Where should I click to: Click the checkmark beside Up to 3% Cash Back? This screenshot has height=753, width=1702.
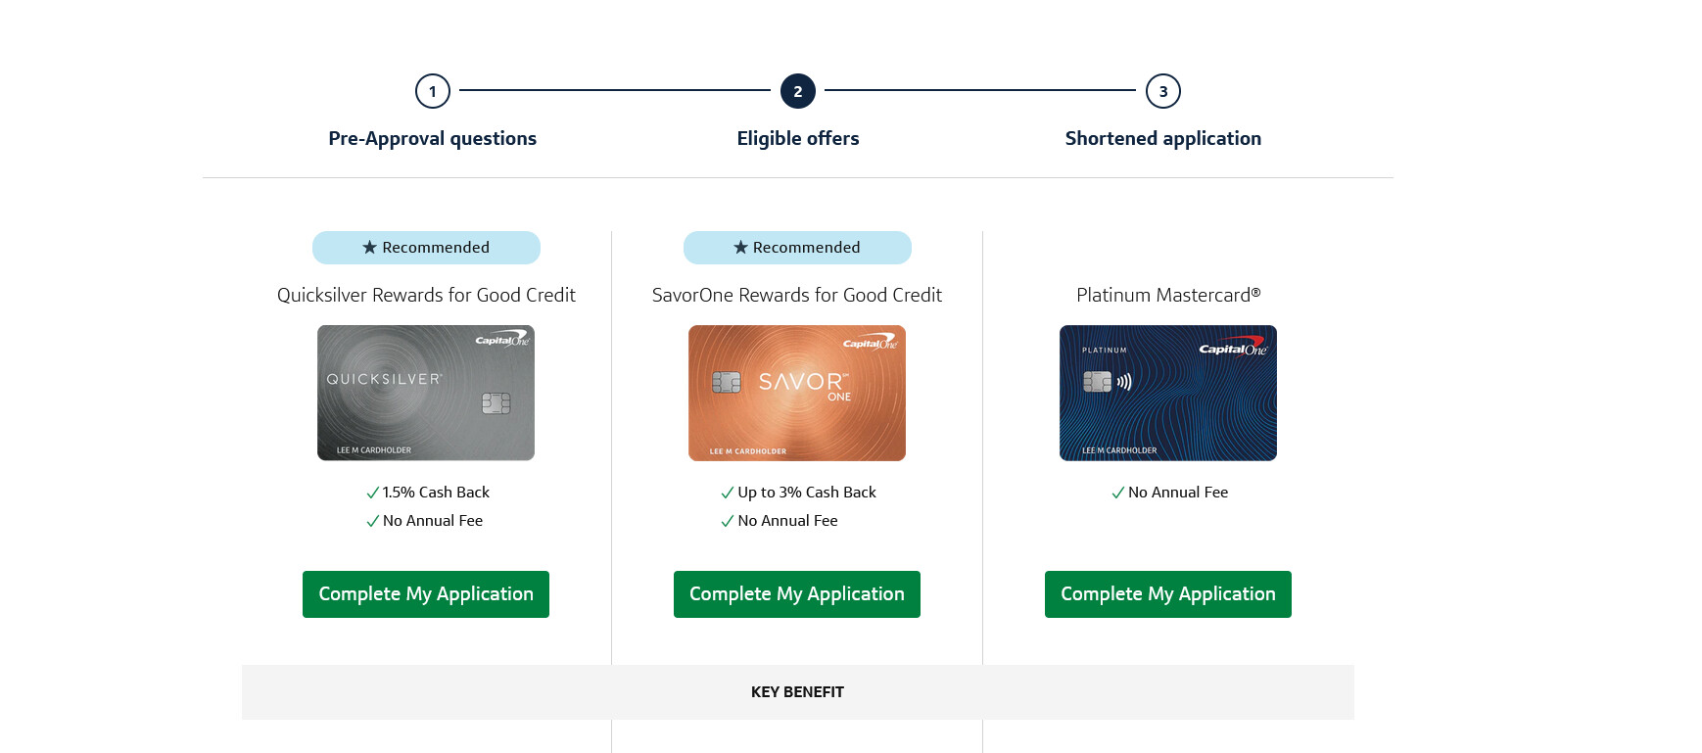pyautogui.click(x=728, y=493)
